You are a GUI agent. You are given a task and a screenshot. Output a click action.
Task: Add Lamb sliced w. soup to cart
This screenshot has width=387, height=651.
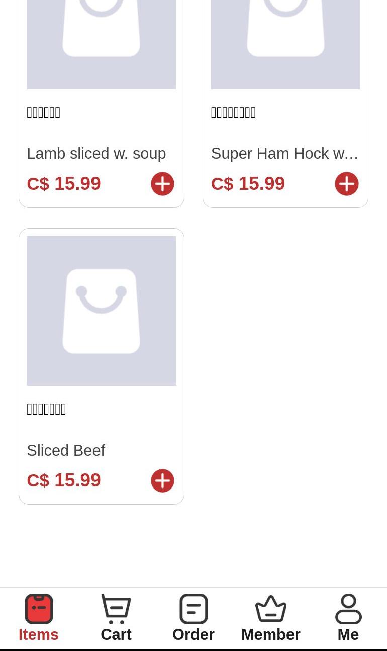[162, 184]
